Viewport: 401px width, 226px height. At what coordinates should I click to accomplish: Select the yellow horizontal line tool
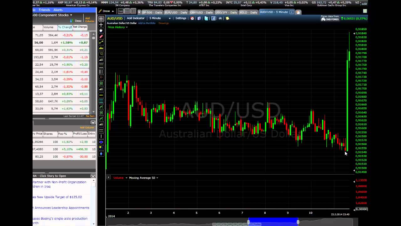coord(101,95)
